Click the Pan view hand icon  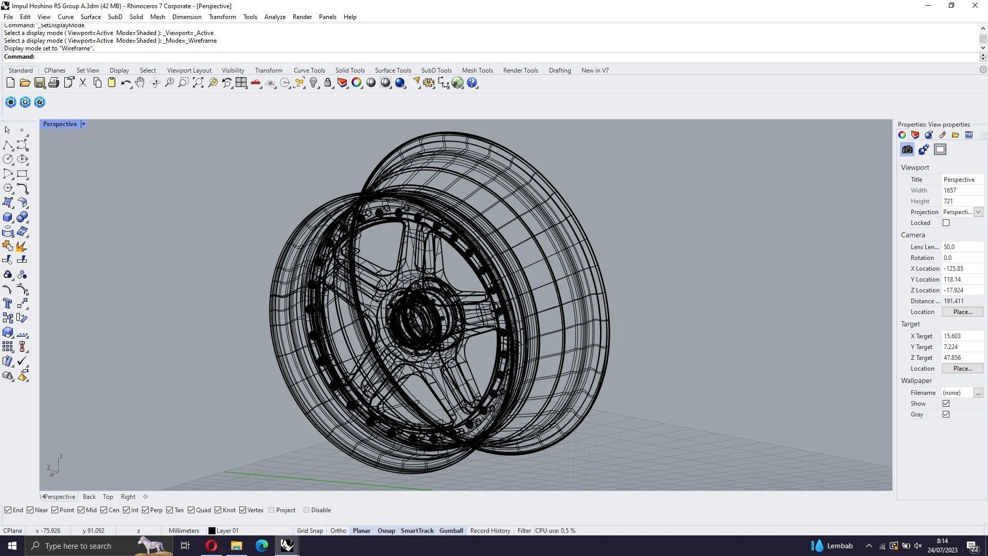[140, 83]
